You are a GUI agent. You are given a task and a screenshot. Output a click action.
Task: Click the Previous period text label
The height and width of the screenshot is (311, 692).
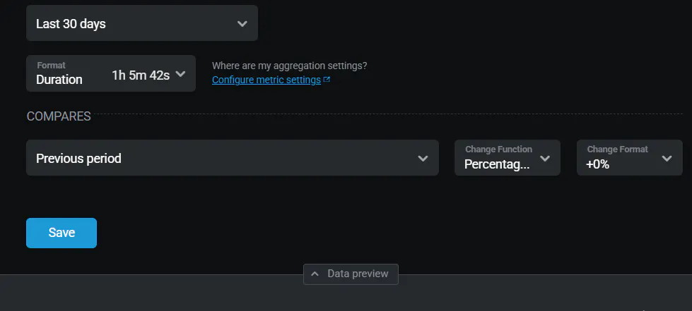pyautogui.click(x=78, y=159)
